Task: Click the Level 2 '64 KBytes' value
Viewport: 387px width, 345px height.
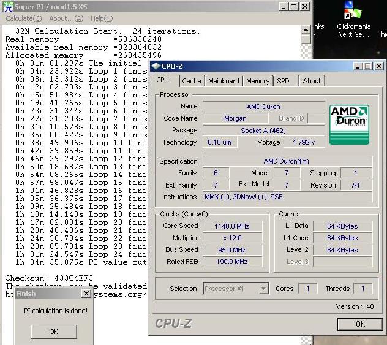Action: [x=342, y=250]
